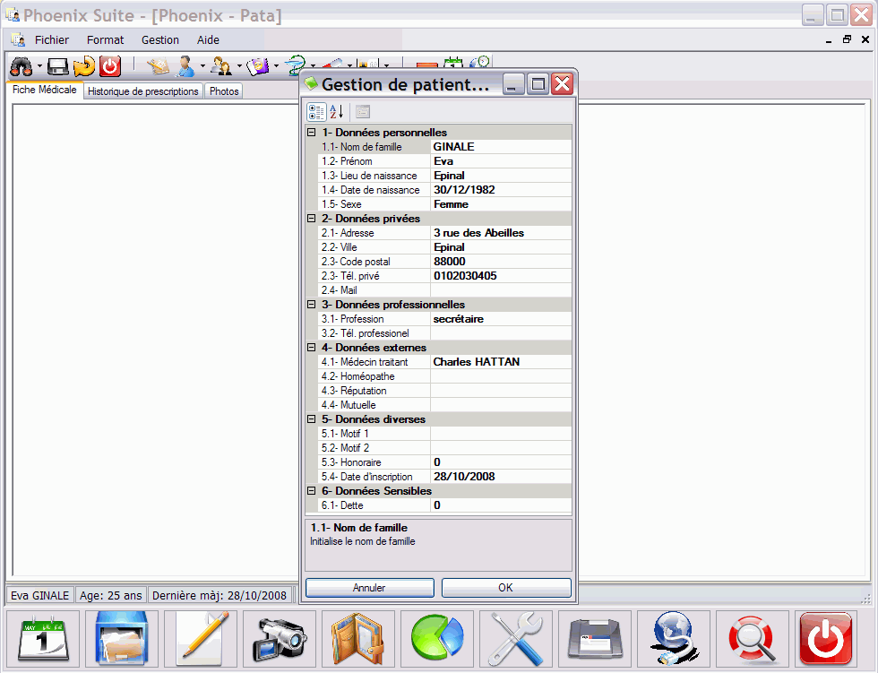The image size is (878, 673).
Task: Open the Aide menu
Action: pyautogui.click(x=208, y=39)
